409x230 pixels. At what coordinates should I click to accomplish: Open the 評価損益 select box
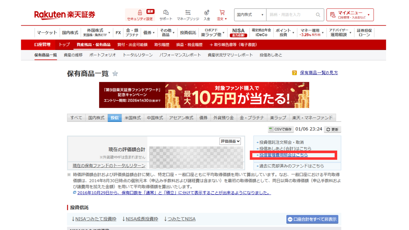pos(230,141)
